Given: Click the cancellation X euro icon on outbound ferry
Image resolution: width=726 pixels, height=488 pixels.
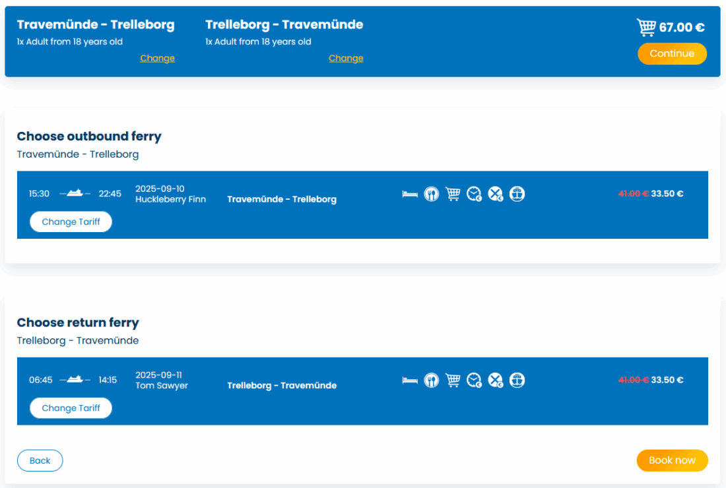Looking at the screenshot, I should [x=495, y=194].
